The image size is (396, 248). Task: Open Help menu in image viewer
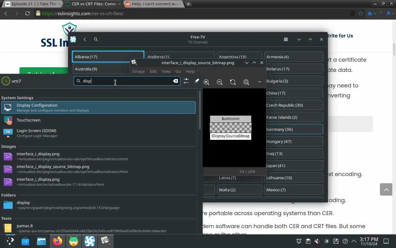tap(190, 71)
